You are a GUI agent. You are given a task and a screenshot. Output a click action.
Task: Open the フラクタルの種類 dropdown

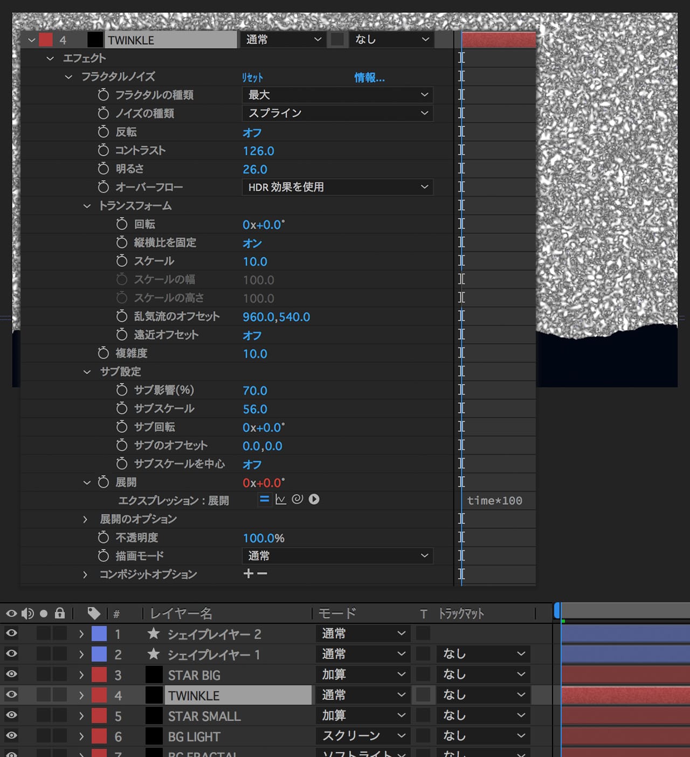click(x=337, y=95)
